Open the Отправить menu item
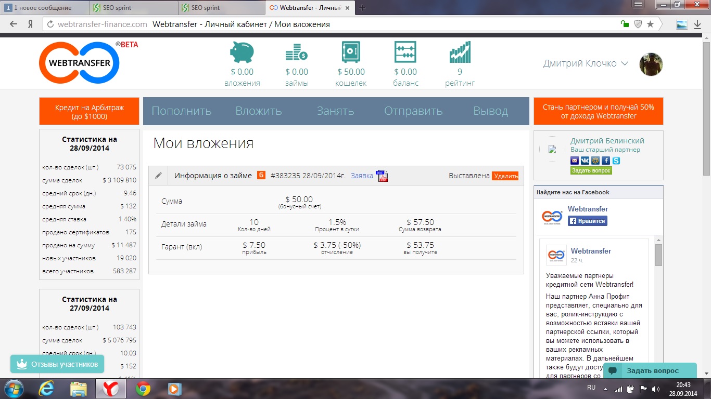The height and width of the screenshot is (399, 711). point(413,111)
